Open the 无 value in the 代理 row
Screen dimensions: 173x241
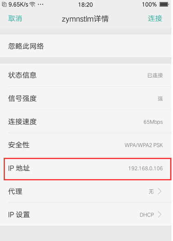[151, 191]
